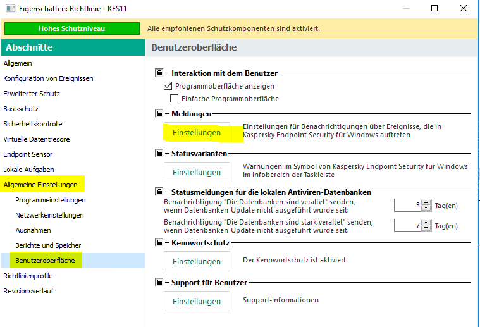Open Einstellungen under Statusvarianten
Image resolution: width=480 pixels, height=327 pixels.
(x=197, y=172)
